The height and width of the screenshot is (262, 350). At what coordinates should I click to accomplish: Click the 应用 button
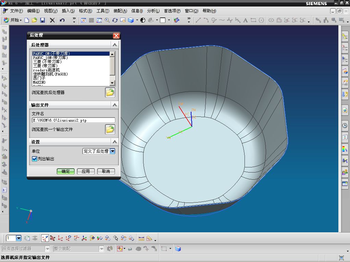[x=86, y=171]
